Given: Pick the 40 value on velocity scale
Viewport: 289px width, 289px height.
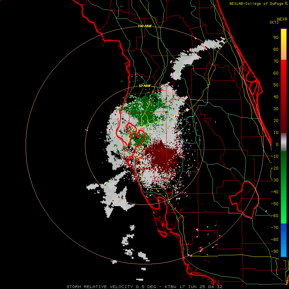Looking at the screenshot, I should [276, 97].
